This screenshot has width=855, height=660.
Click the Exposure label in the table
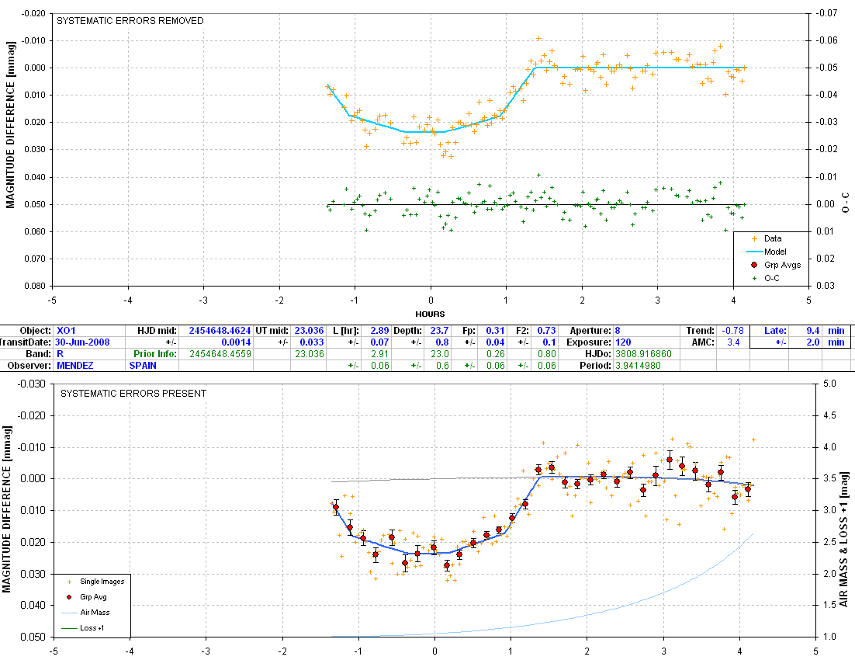point(589,342)
